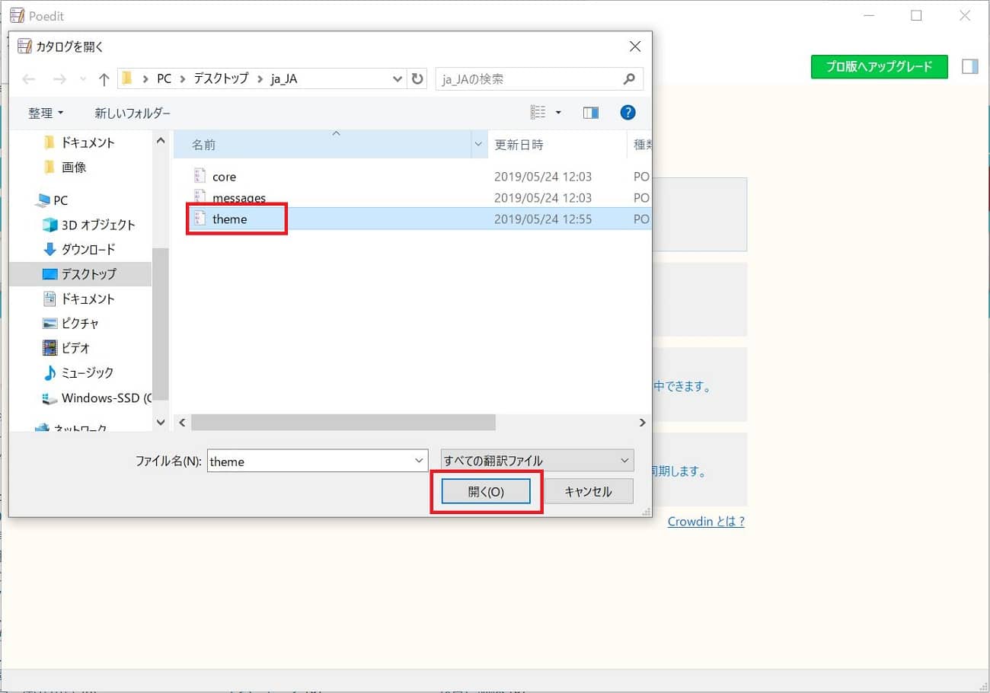Click 新しいフォルダー in toolbar
Image resolution: width=990 pixels, height=693 pixels.
click(x=133, y=113)
